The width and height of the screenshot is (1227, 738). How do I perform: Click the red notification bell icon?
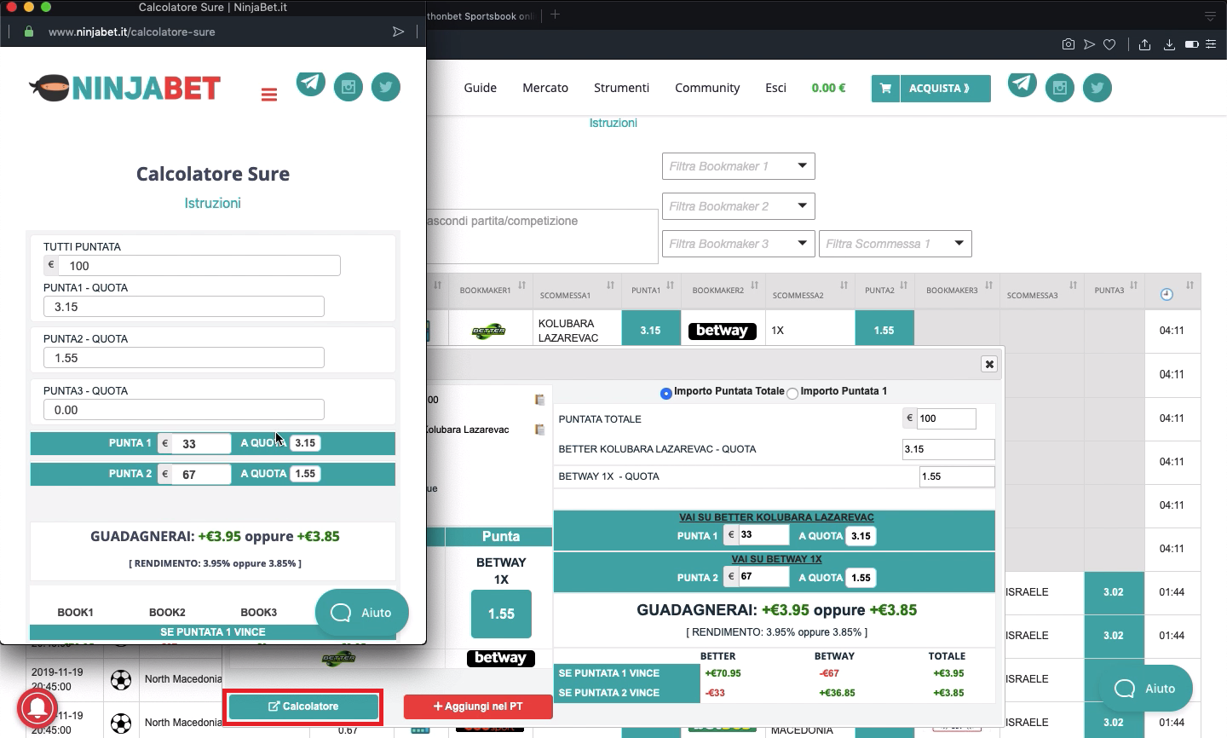click(x=37, y=708)
